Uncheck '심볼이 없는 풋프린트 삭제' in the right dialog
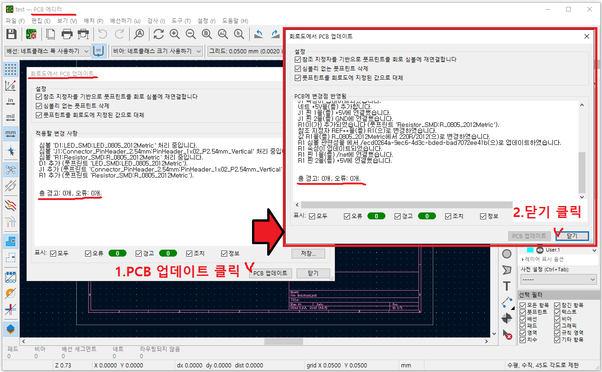This screenshot has height=372, width=602. [298, 69]
